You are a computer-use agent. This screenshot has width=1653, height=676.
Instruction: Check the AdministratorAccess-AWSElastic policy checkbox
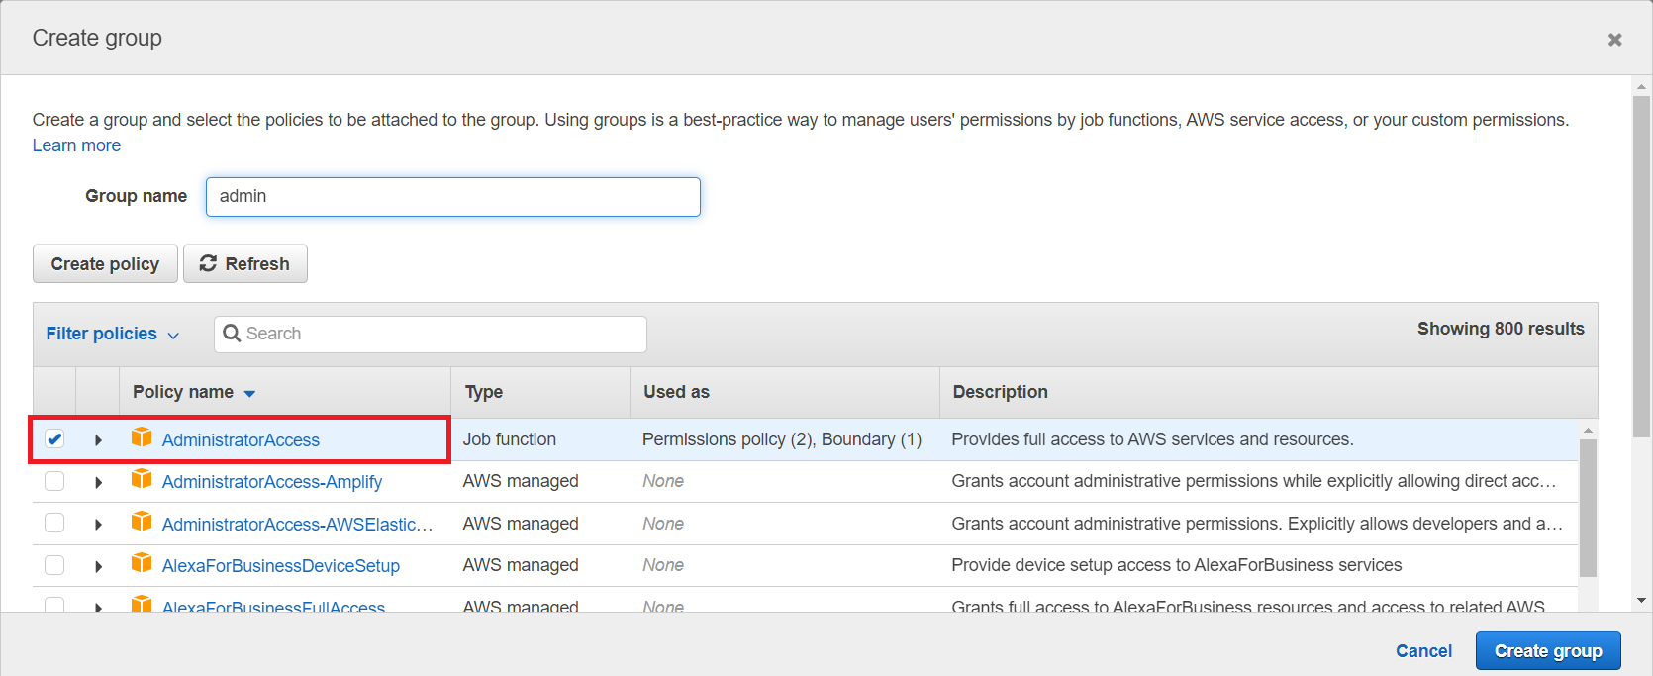[x=54, y=523]
